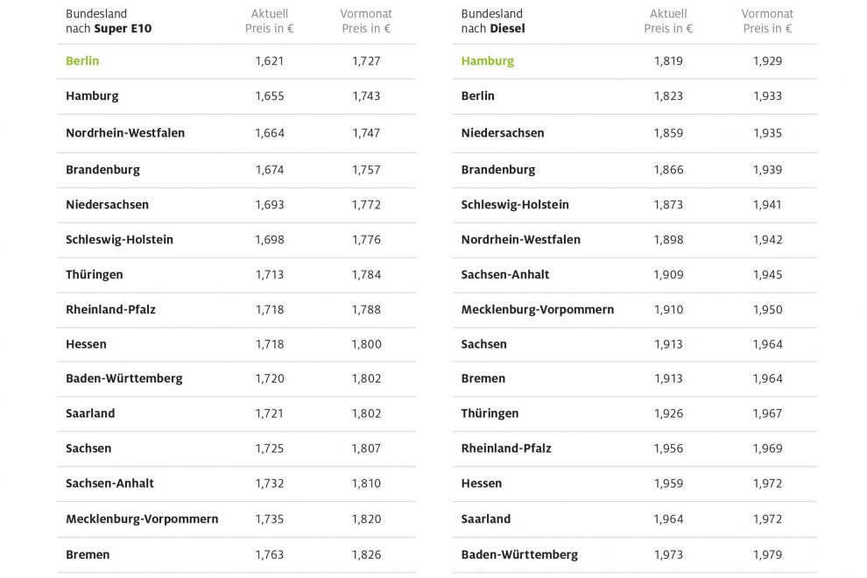Select Mecklenburg-Vorpommern in the Diesel list
Viewport: 867px width, 578px height.
537,309
